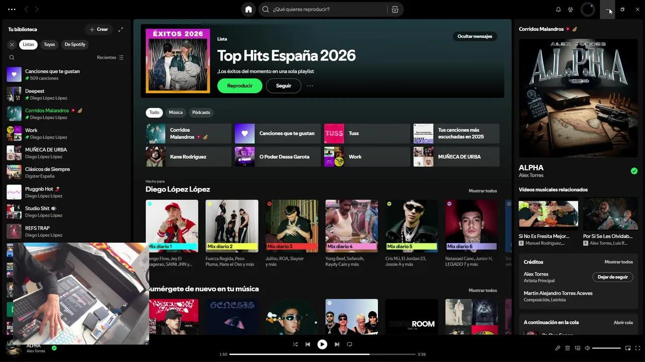Open the friends activity icon

point(570,9)
